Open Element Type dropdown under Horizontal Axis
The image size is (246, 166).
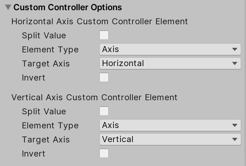point(170,50)
